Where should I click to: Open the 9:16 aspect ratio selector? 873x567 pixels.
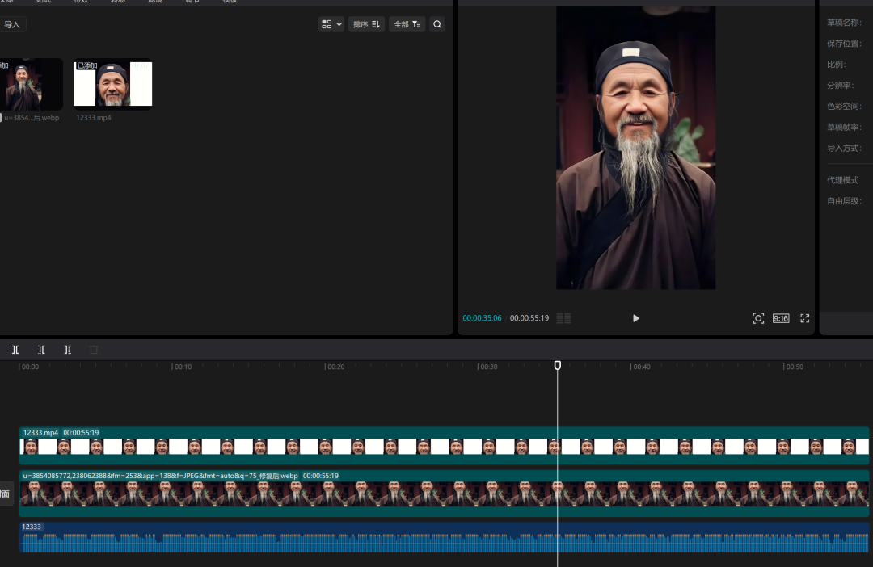pos(781,318)
